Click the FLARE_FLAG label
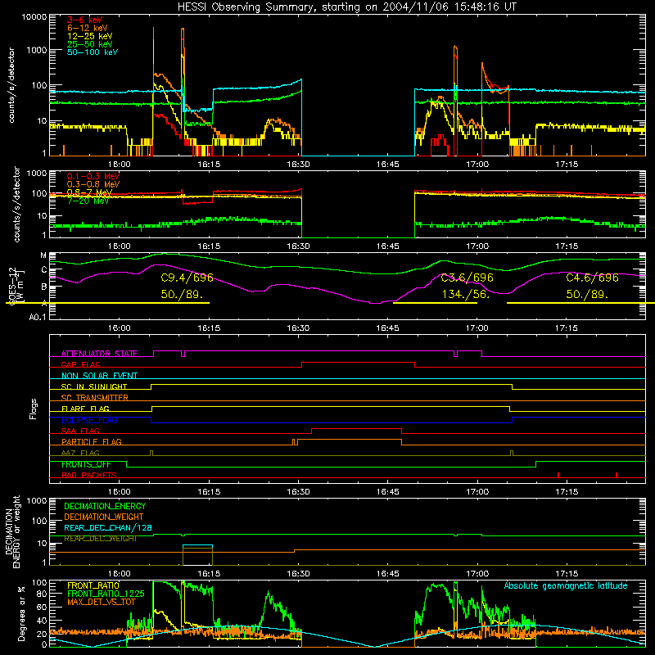655x655 pixels. pyautogui.click(x=85, y=409)
